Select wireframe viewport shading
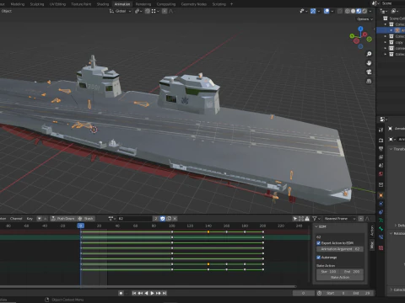405x303 pixels. [x=348, y=11]
